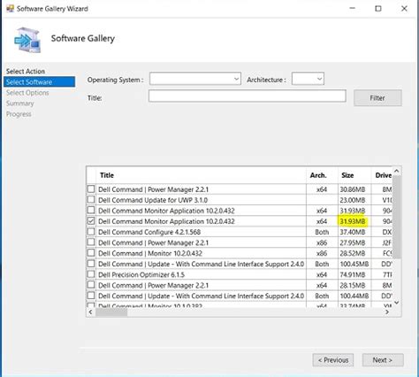
Task: Go to the Select Action step
Action: point(26,72)
